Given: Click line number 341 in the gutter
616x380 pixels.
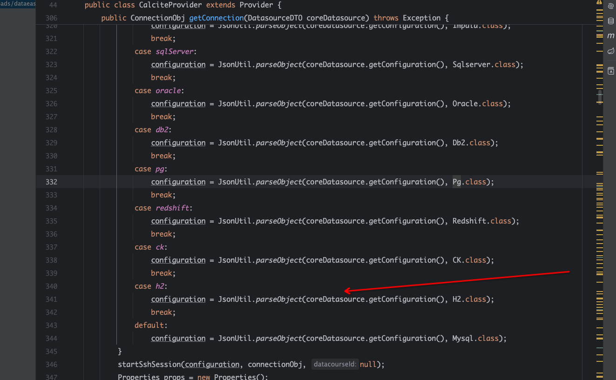Looking at the screenshot, I should point(51,299).
